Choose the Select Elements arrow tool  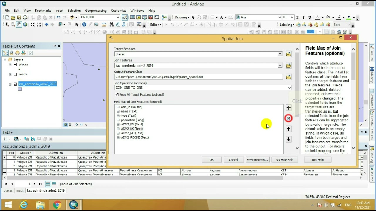(77, 25)
